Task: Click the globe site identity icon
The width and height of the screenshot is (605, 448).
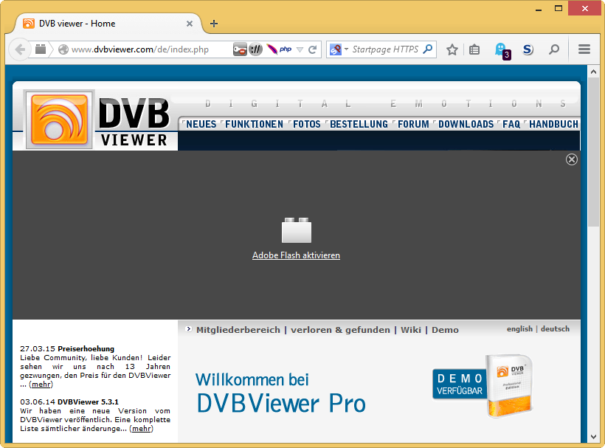Action: tap(63, 49)
